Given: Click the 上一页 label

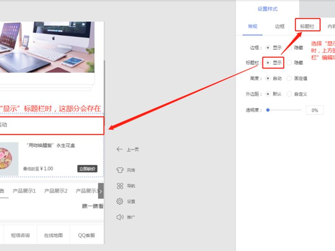Looking at the screenshot, I should pyautogui.click(x=133, y=150).
